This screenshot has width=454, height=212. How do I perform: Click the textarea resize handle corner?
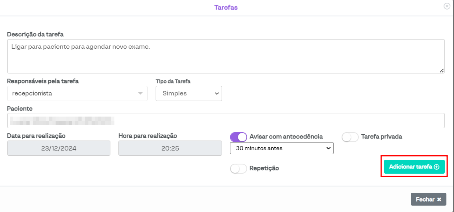click(442, 70)
